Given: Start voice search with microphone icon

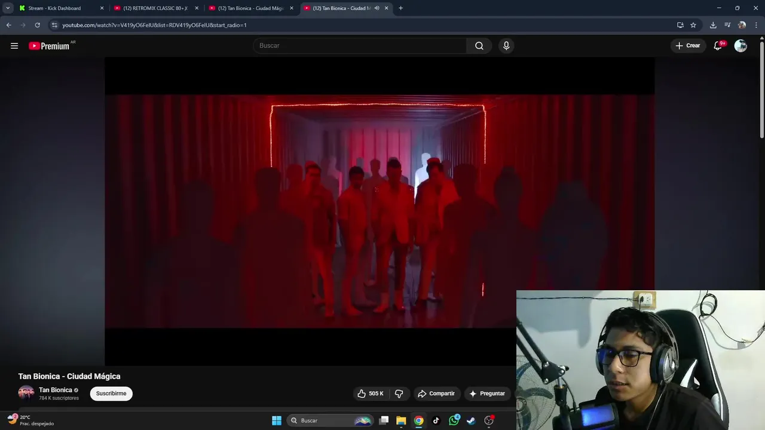Looking at the screenshot, I should (506, 46).
